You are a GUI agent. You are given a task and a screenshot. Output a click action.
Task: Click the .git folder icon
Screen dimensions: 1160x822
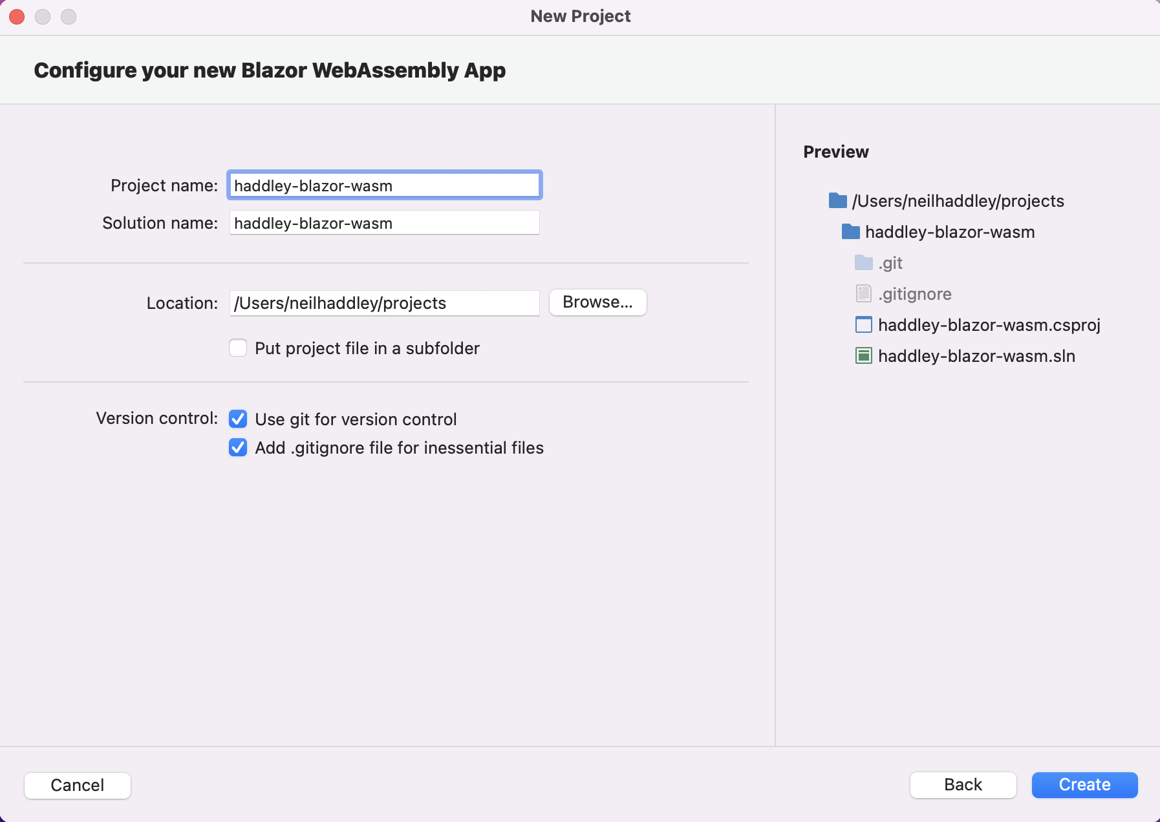coord(863,263)
